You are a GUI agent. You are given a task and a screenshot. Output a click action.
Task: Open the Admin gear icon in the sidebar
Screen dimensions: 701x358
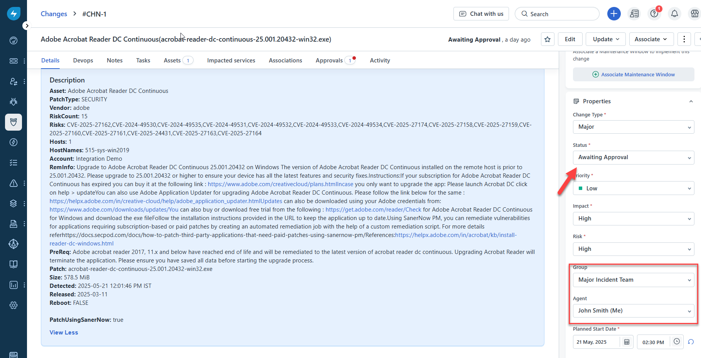coord(13,305)
